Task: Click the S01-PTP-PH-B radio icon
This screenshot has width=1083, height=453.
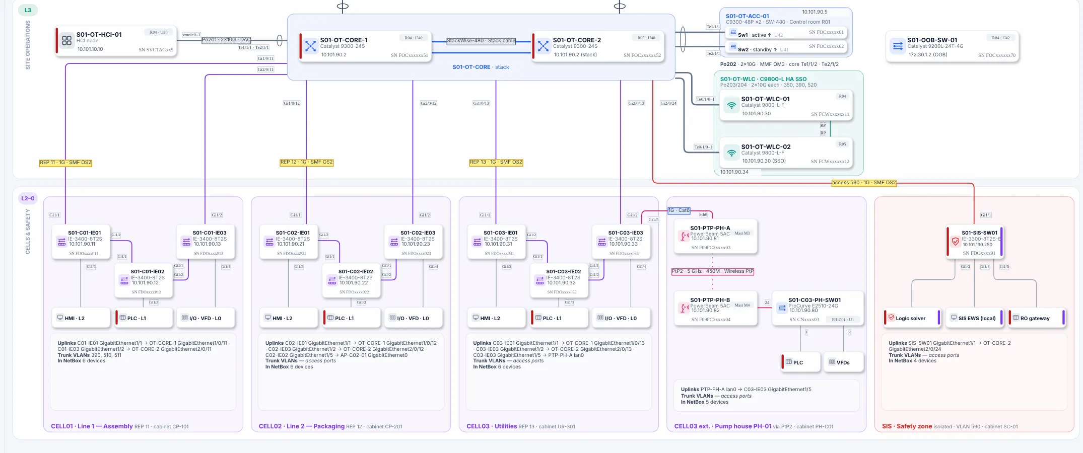Action: point(684,308)
